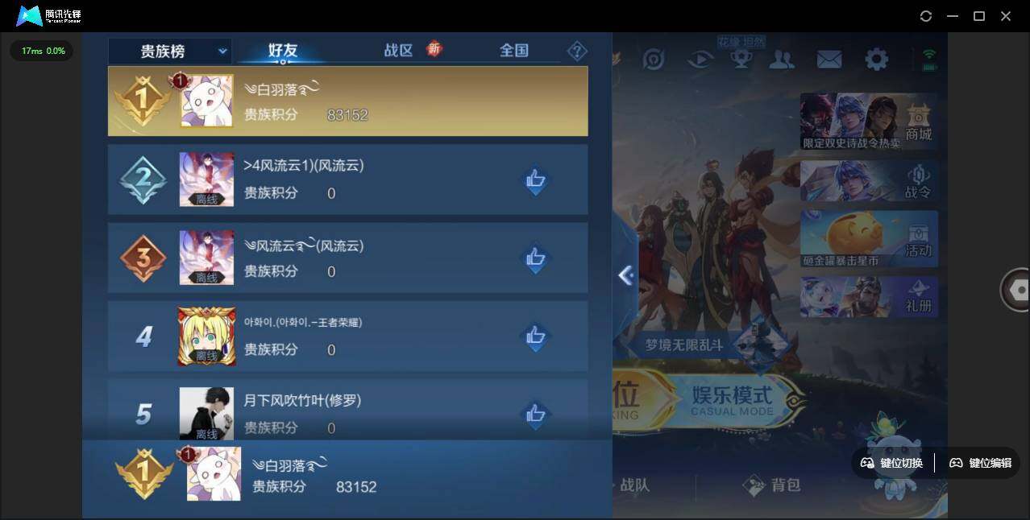The height and width of the screenshot is (520, 1030).
Task: Switch to the 战区 tab
Action: pos(398,50)
